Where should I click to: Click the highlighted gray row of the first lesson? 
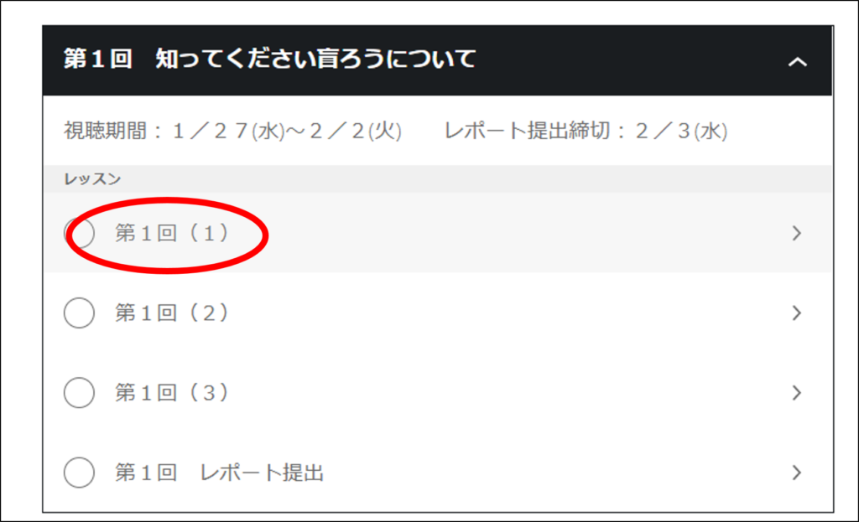click(437, 233)
